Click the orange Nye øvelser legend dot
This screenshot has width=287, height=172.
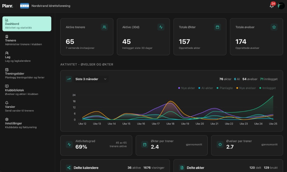pyautogui.click(x=237, y=88)
